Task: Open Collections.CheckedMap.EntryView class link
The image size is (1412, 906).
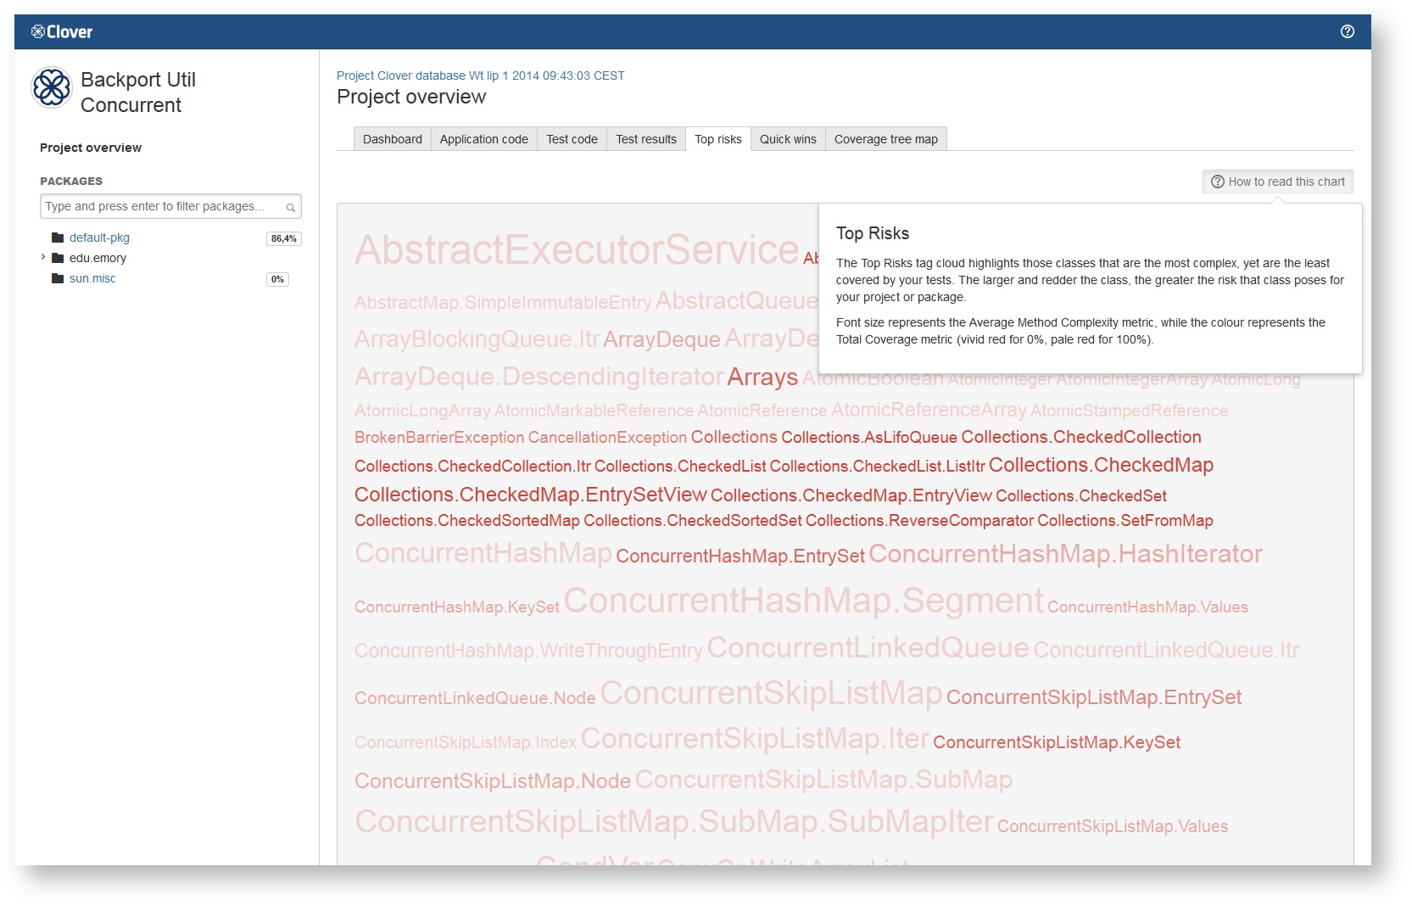Action: pos(851,495)
